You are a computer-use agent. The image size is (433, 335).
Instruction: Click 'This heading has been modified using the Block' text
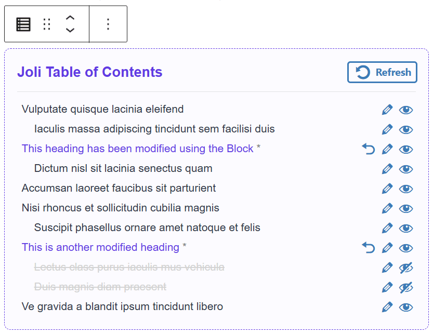tap(137, 149)
